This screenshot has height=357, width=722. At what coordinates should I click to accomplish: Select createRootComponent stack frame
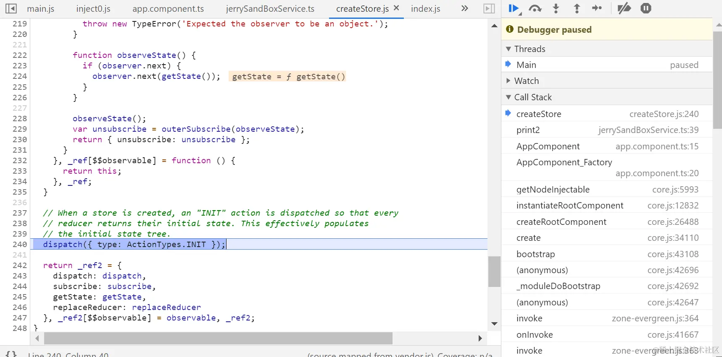[607, 222]
